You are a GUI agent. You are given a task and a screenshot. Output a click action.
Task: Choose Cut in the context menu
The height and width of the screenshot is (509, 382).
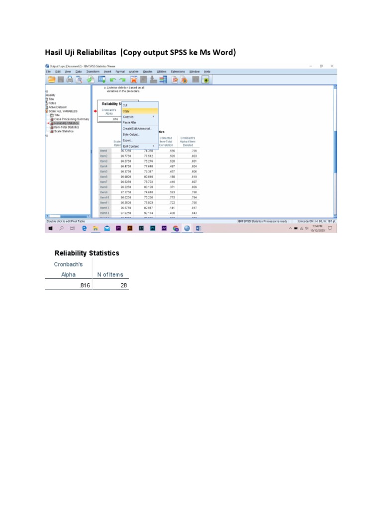140,105
